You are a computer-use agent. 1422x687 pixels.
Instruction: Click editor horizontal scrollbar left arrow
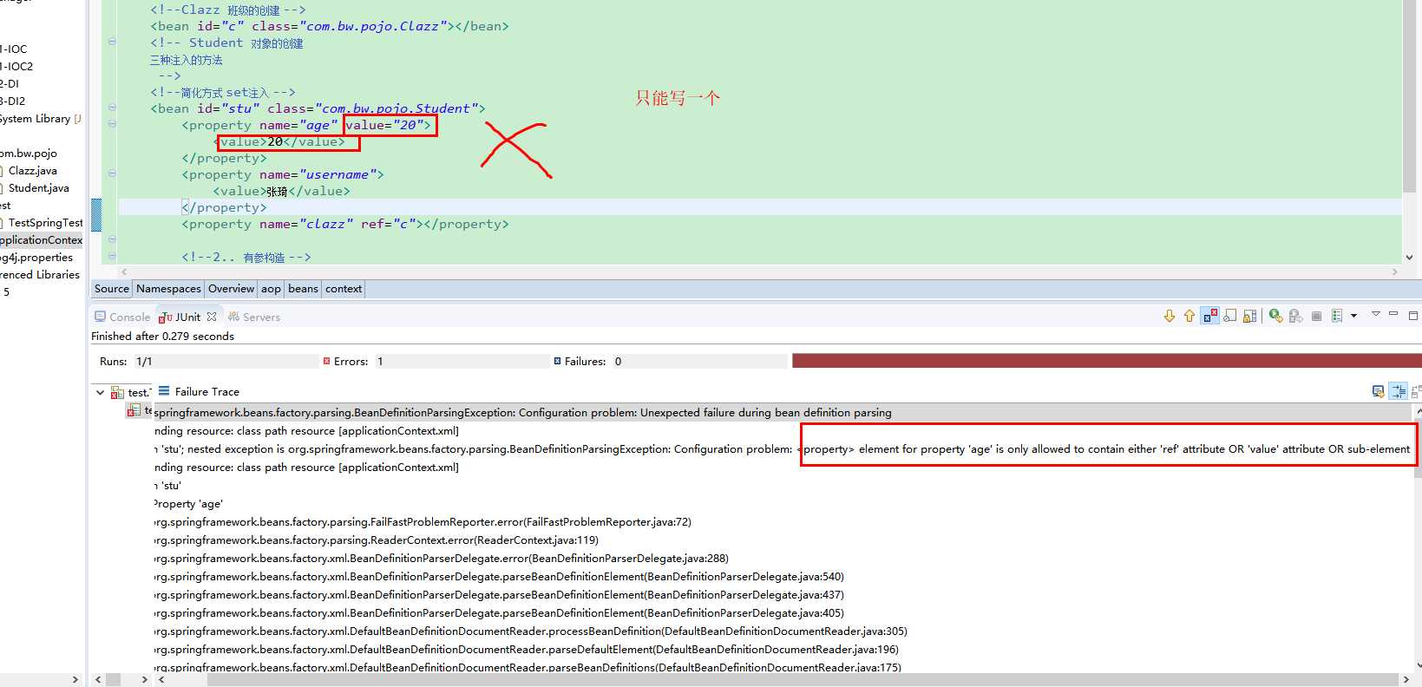(124, 272)
